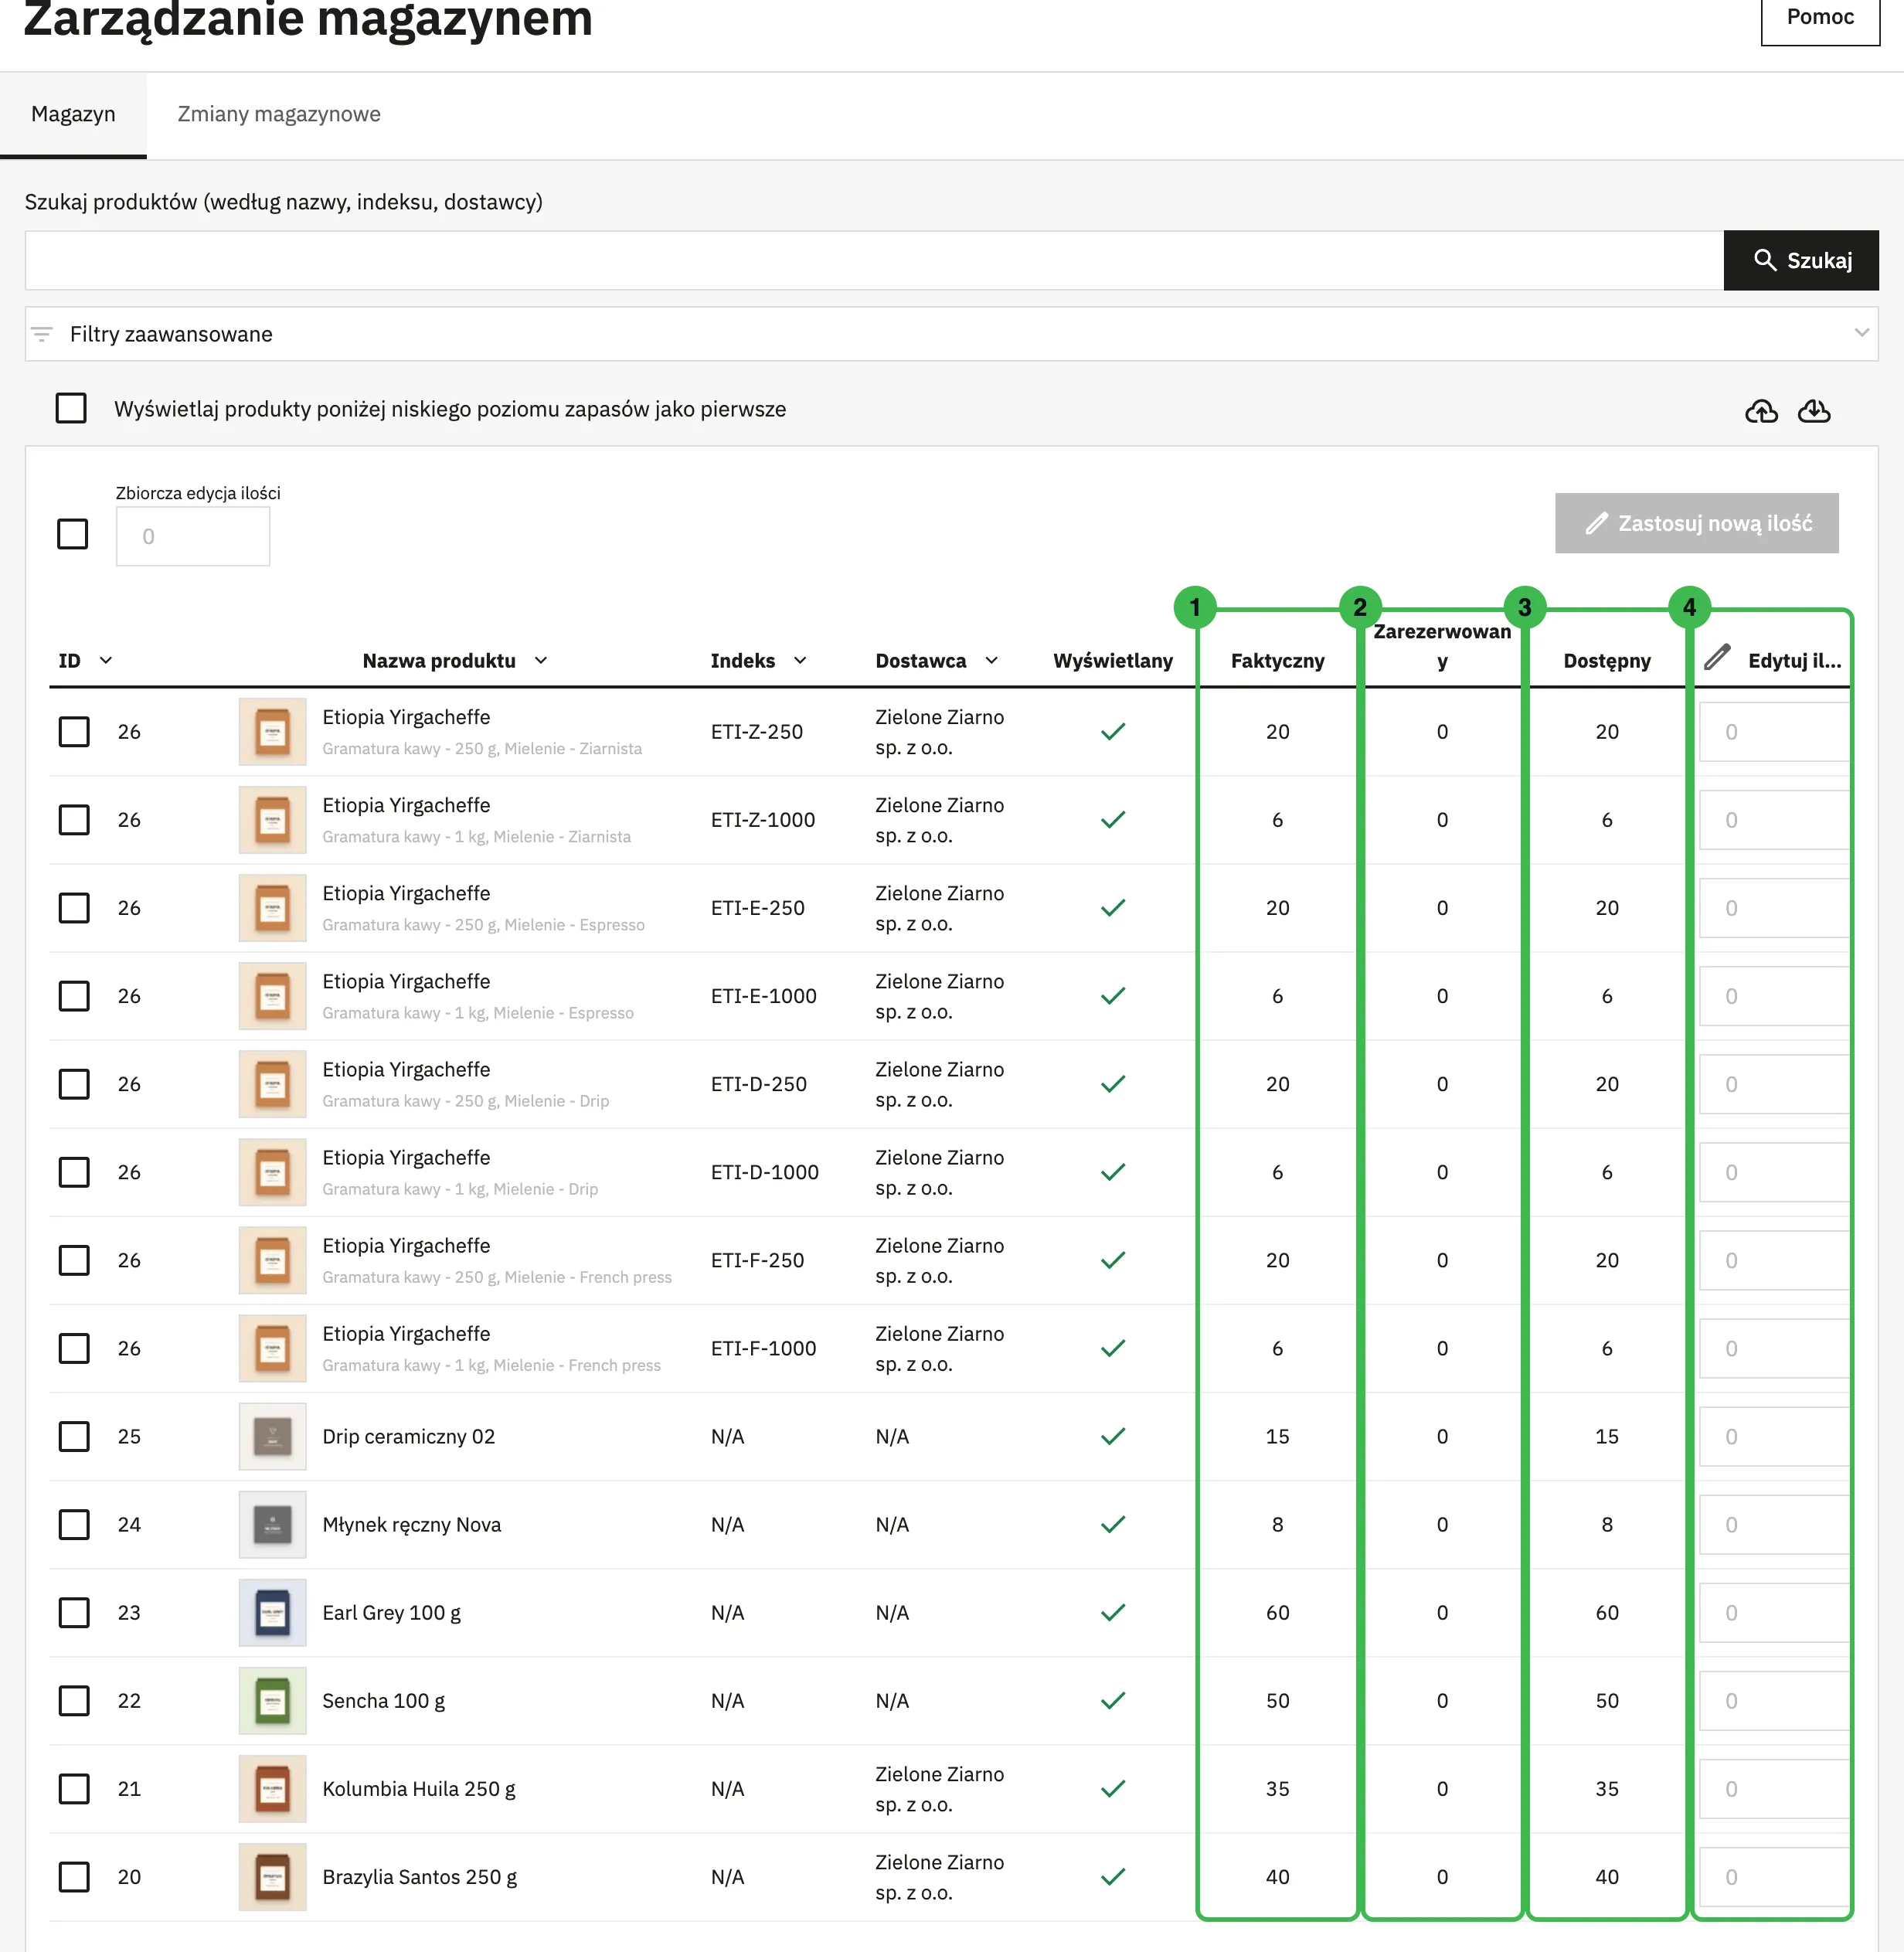
Task: Open the Kolumbia Huila 250 g thumbnail
Action: tap(272, 1788)
